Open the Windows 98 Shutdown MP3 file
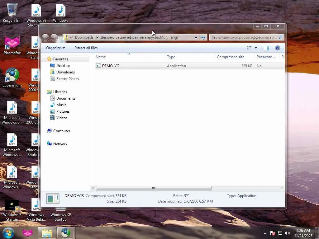The height and width of the screenshot is (239, 319). coord(36,15)
